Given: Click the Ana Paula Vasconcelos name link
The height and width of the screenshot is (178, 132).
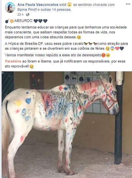Looking at the screenshot, I should tap(38, 5).
